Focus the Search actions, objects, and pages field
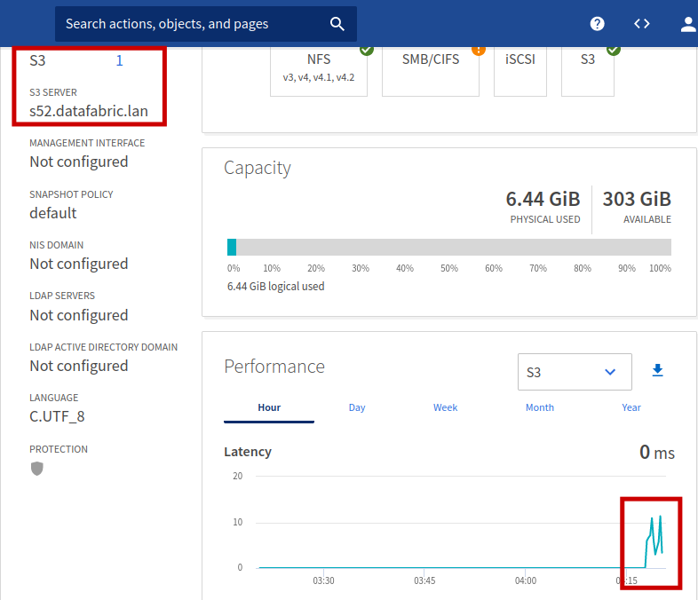 coord(206,24)
